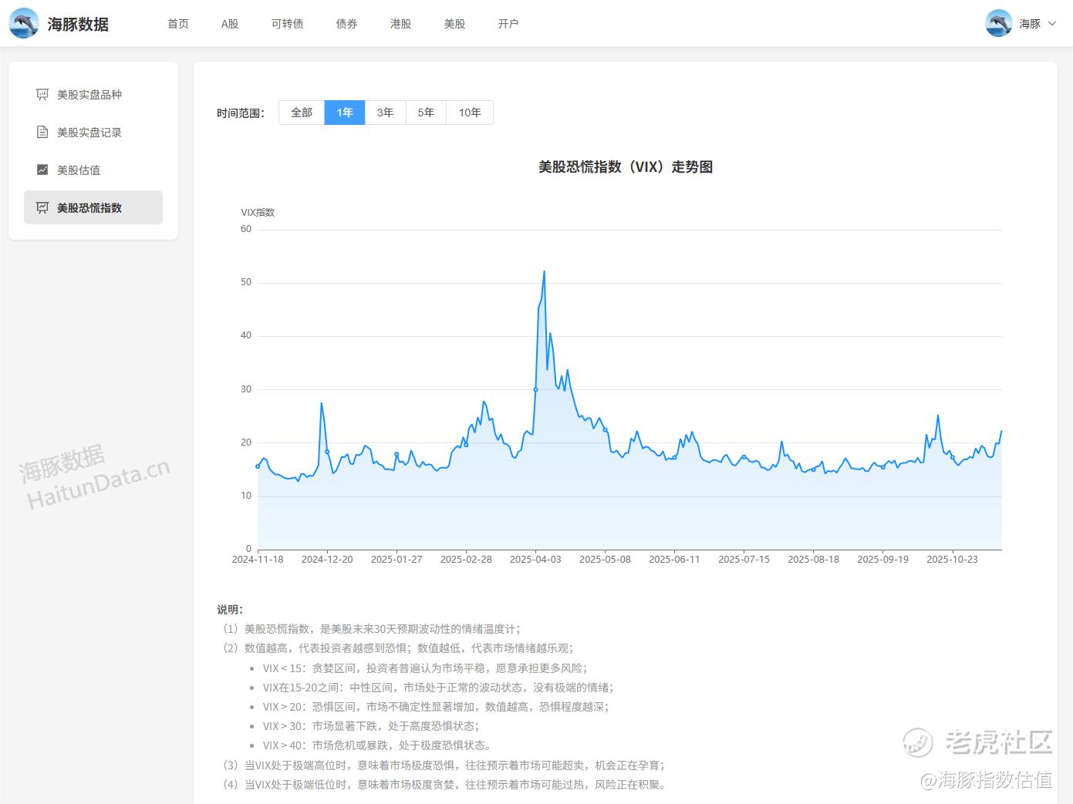Select 美股恐慌指数 sidebar entry
The image size is (1073, 804).
[x=93, y=208]
